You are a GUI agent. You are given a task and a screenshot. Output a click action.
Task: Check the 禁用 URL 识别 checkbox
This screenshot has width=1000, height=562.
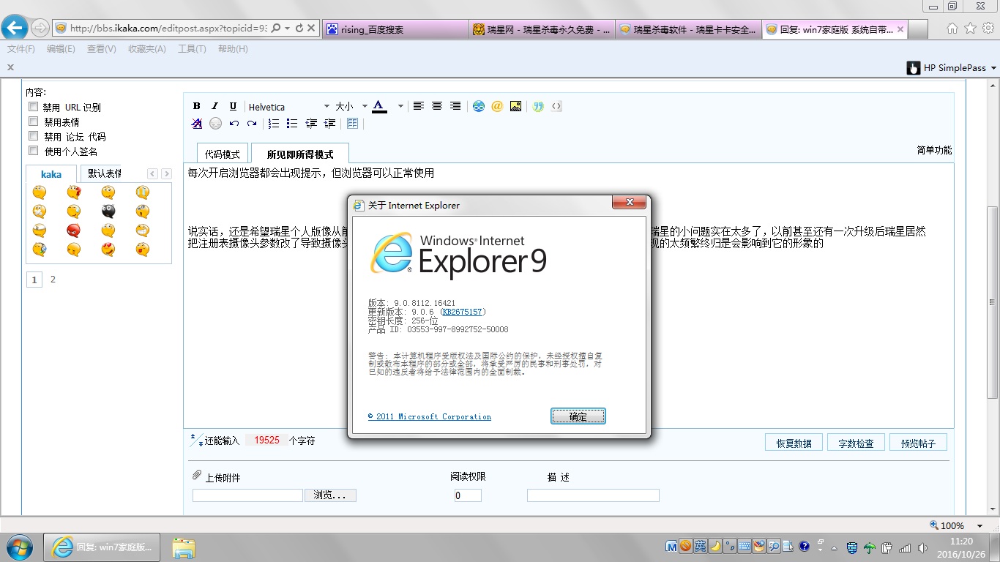tap(33, 107)
